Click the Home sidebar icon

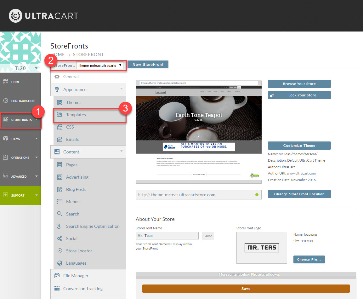(6, 82)
